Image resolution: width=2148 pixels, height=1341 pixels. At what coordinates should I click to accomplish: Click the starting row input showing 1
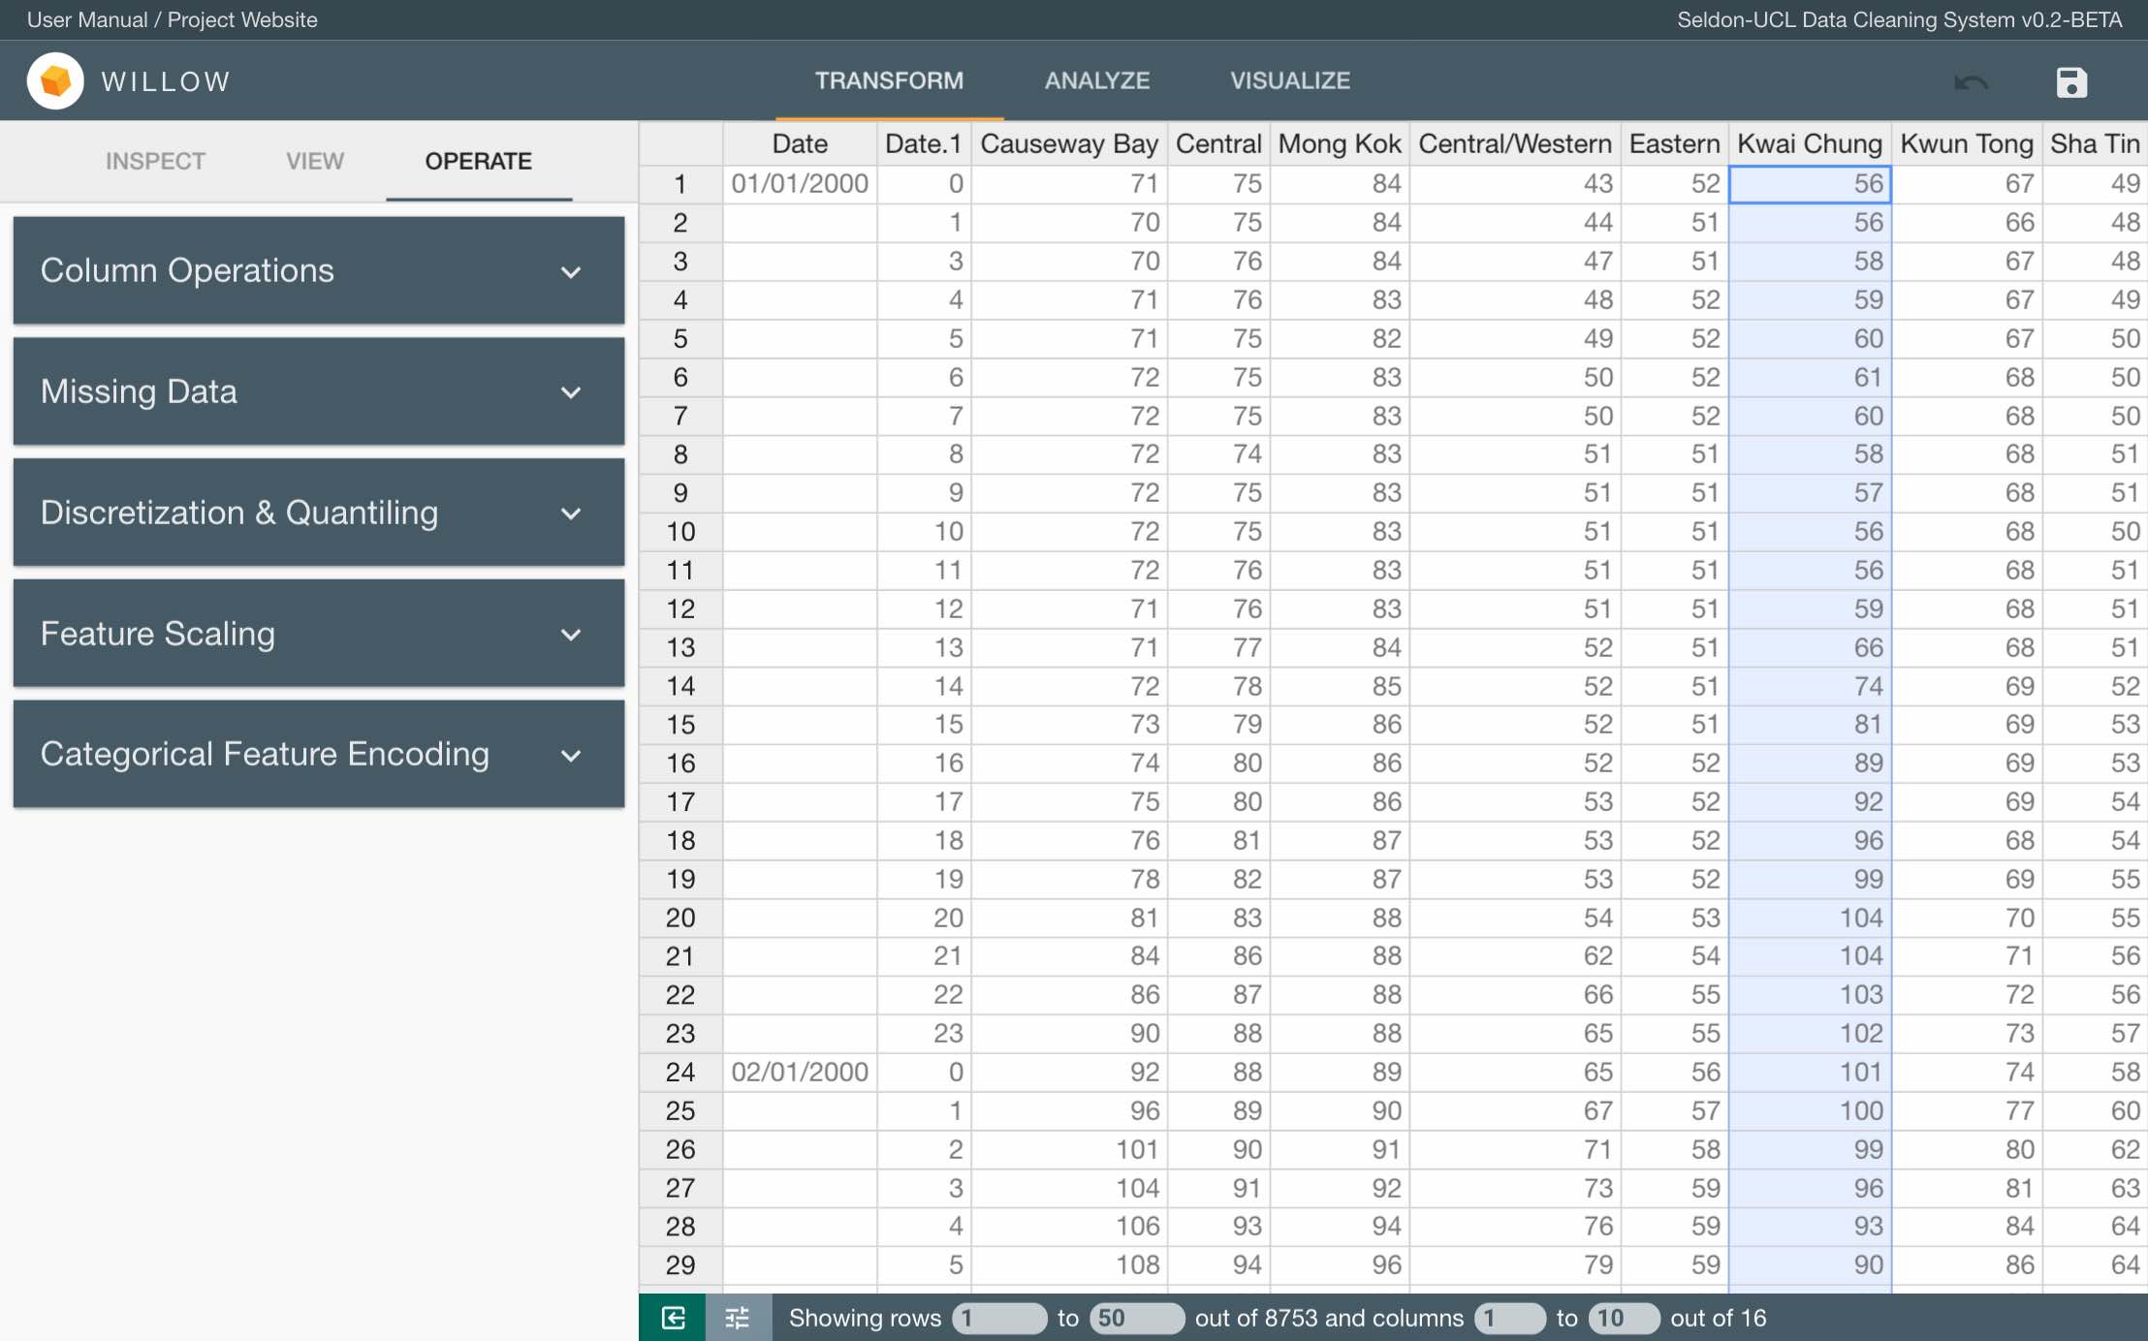999,1318
